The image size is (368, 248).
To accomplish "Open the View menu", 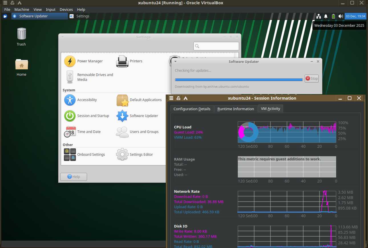I will click(x=37, y=9).
